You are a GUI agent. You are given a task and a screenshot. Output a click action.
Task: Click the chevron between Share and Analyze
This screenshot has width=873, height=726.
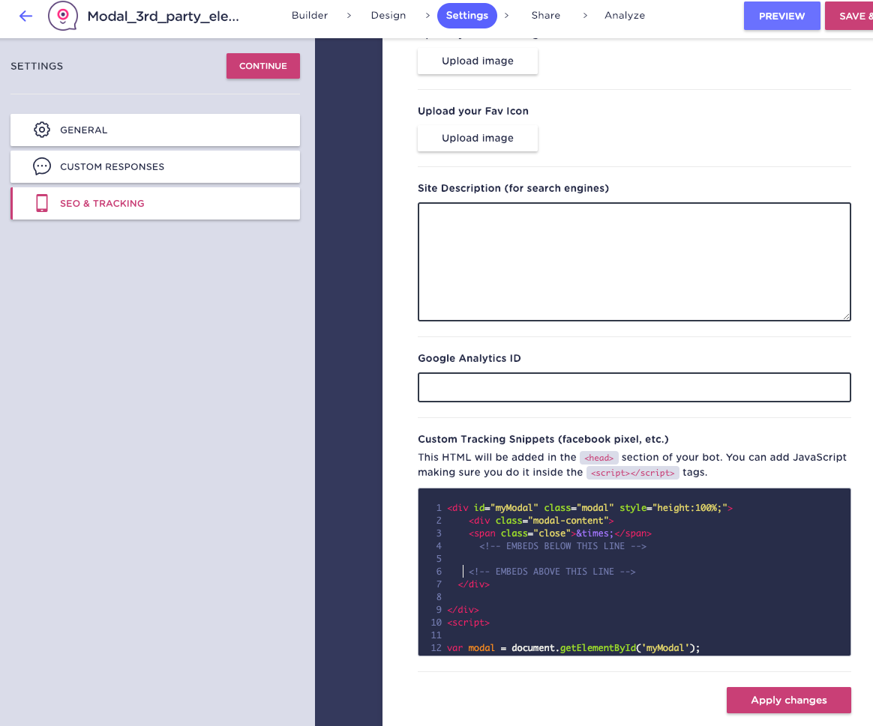(x=585, y=16)
